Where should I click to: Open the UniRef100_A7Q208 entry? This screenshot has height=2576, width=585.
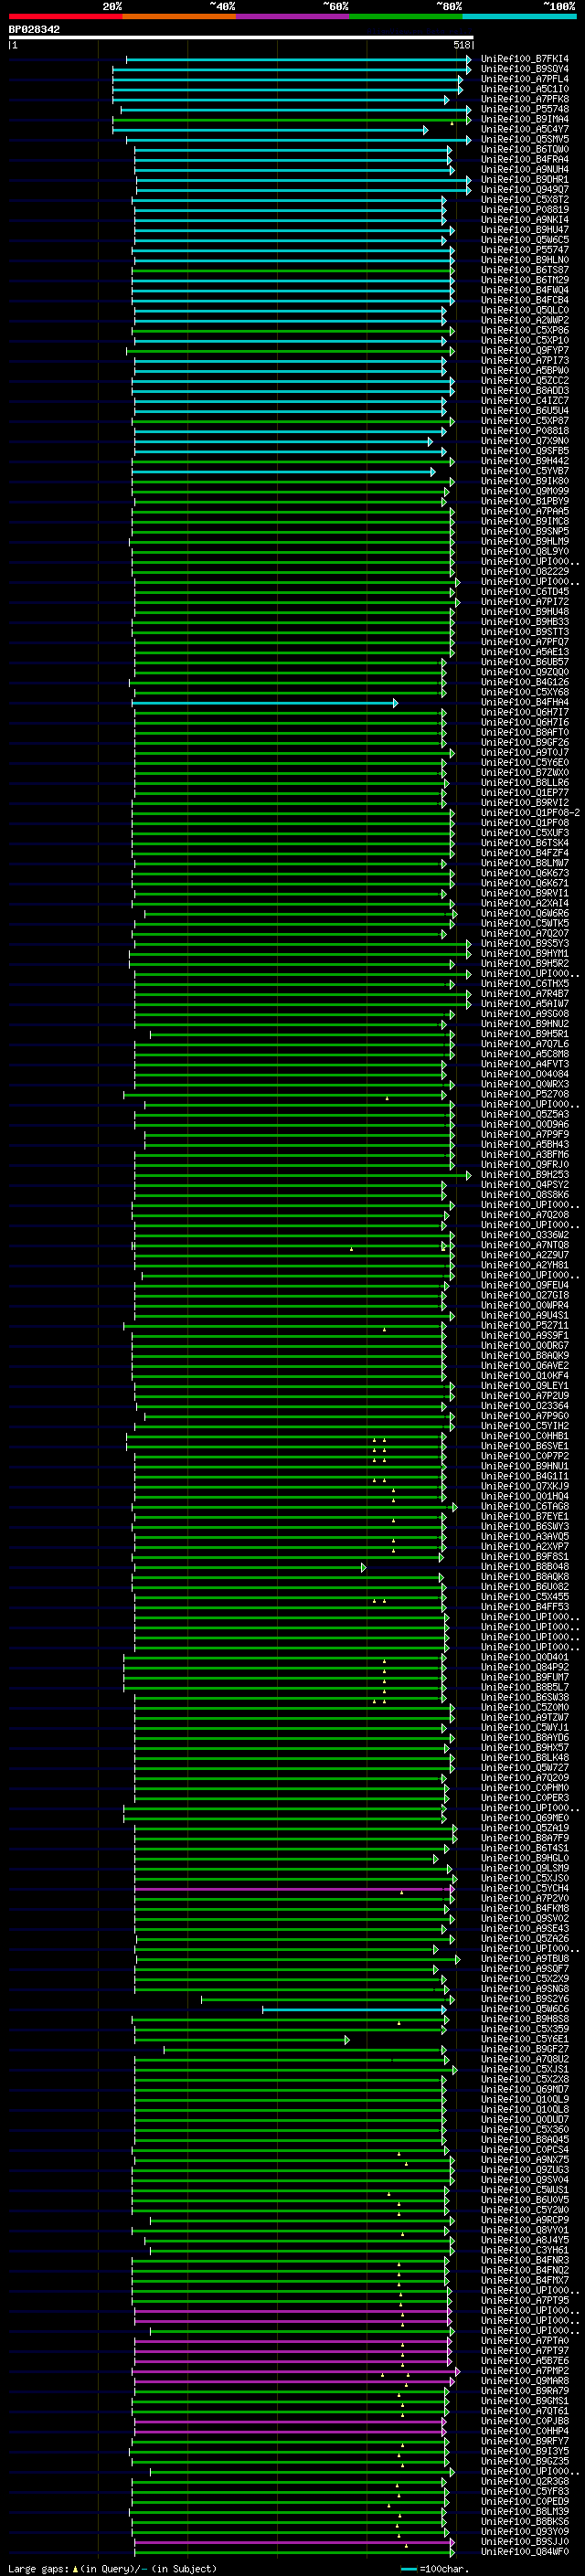click(525, 1215)
